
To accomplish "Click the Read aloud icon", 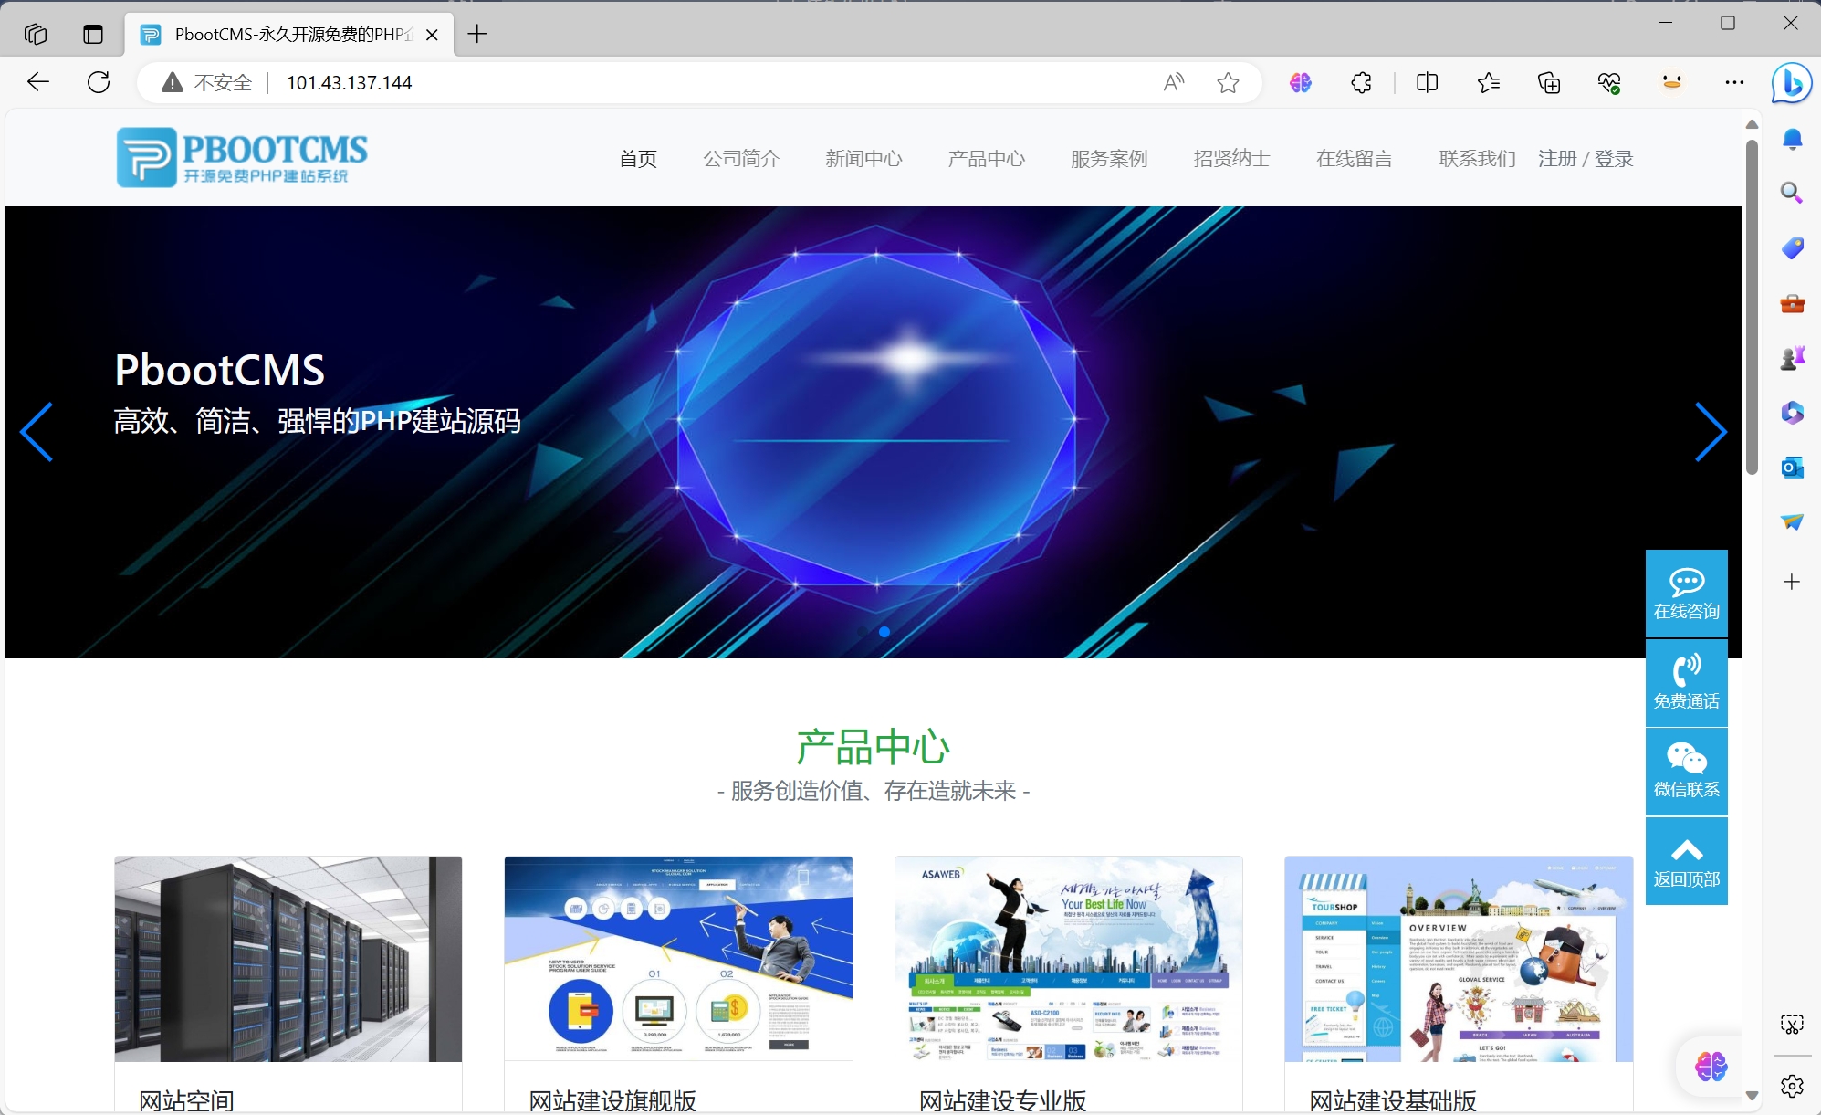I will [1174, 83].
